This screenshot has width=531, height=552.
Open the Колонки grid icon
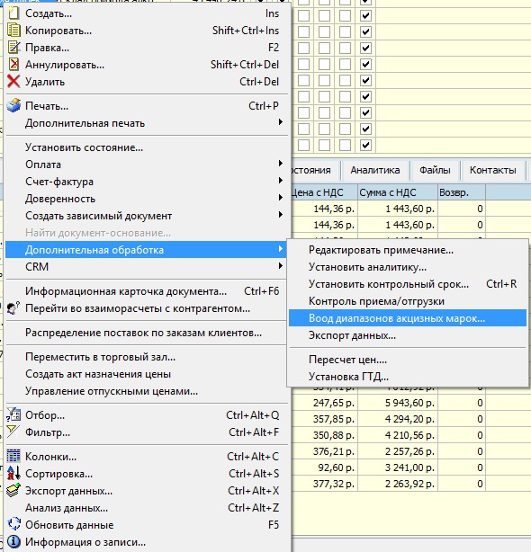pos(13,456)
